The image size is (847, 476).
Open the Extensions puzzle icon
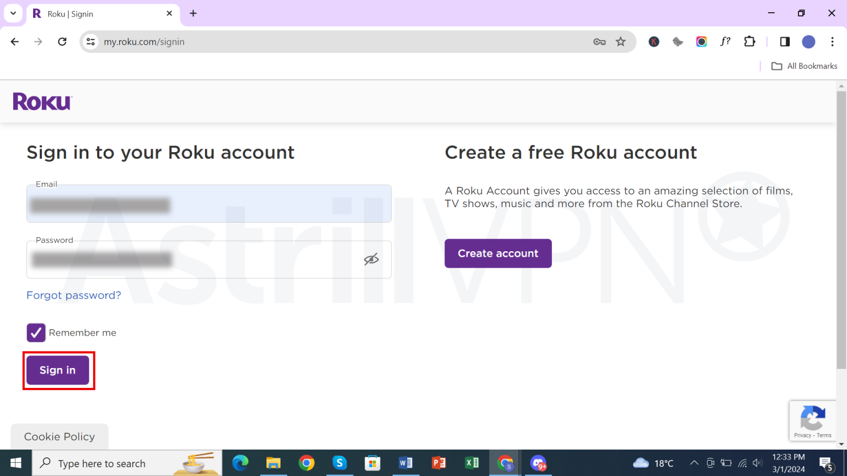749,41
